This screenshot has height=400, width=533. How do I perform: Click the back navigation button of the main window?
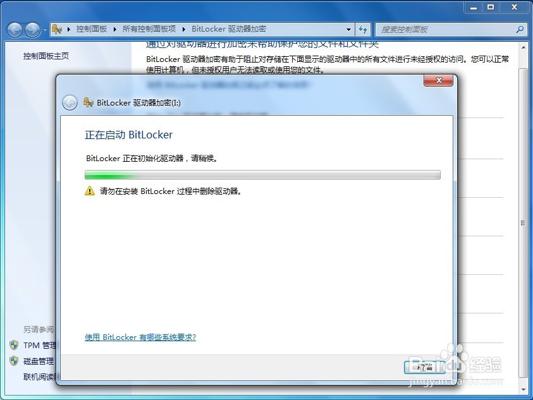point(14,29)
